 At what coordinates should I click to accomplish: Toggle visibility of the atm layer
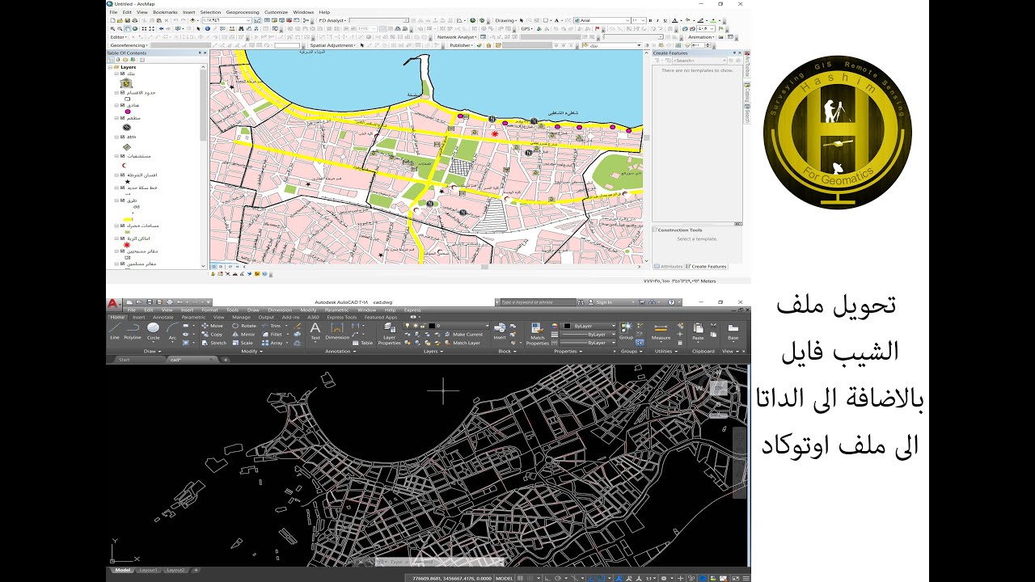click(123, 137)
